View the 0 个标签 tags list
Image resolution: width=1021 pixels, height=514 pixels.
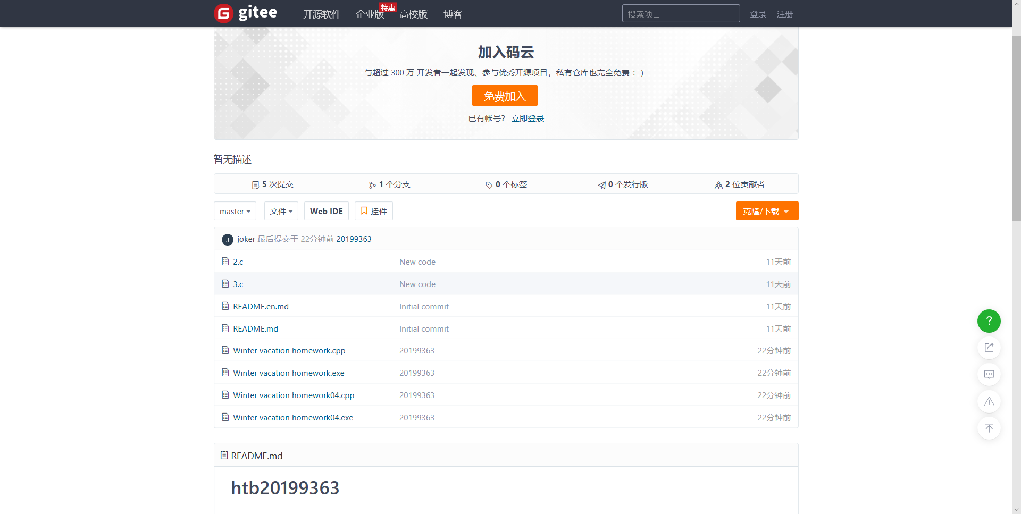(x=506, y=184)
